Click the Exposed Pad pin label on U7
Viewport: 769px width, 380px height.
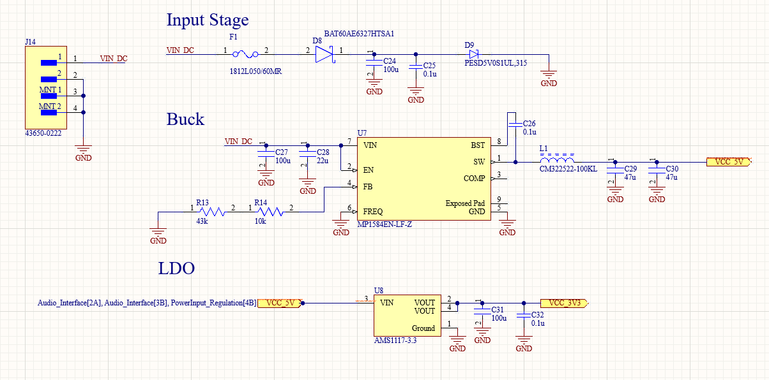click(x=466, y=203)
